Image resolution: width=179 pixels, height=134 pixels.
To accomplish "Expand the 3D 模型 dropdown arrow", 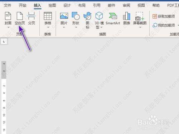I will coord(101,27).
